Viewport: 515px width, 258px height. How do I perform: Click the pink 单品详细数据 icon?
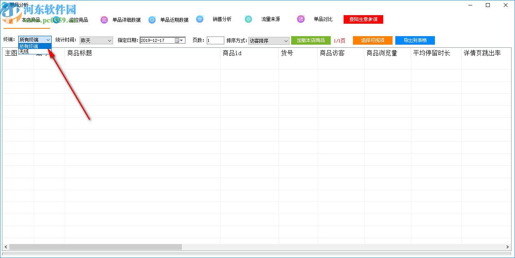(x=104, y=19)
